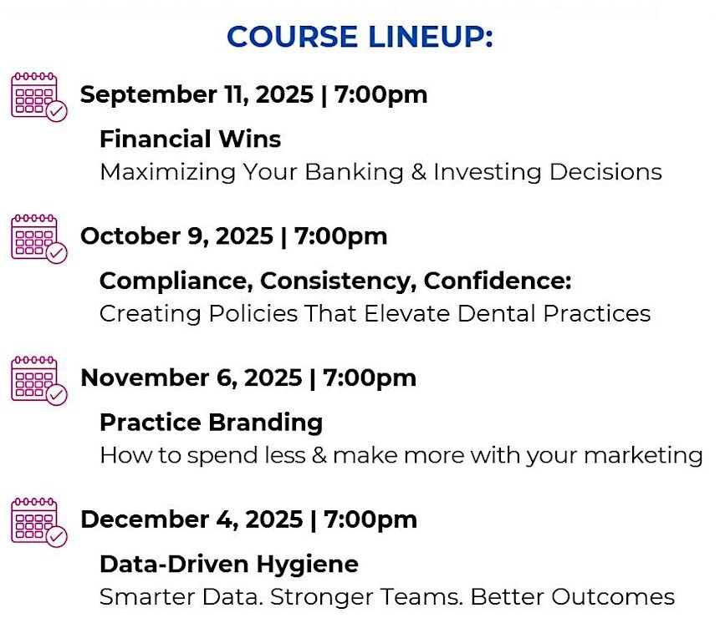Open the Financial Wins course title

tap(190, 139)
